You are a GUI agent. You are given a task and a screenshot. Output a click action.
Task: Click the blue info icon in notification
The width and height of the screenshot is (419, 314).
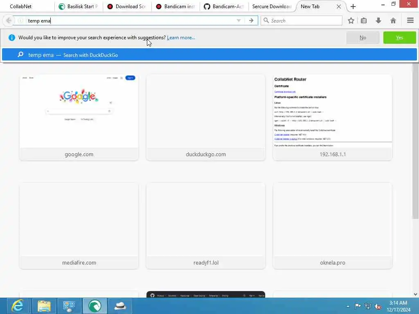click(x=12, y=38)
